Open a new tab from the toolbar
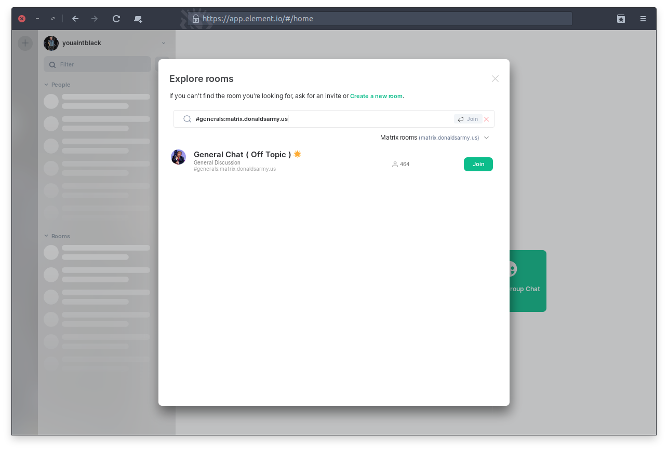The width and height of the screenshot is (668, 451). [x=138, y=19]
